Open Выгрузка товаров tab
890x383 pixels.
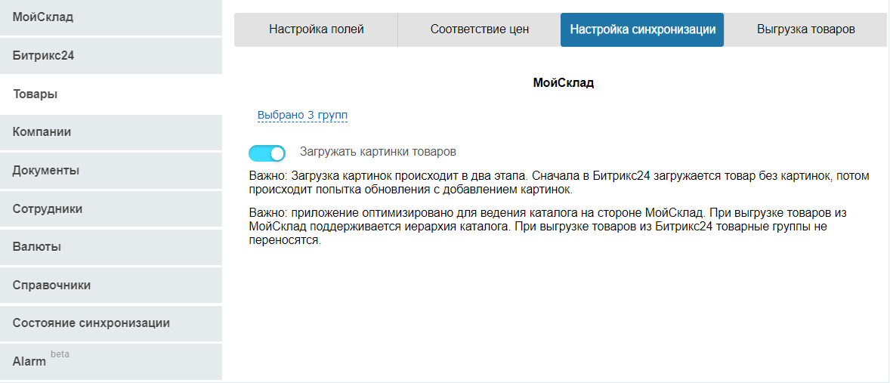point(806,29)
